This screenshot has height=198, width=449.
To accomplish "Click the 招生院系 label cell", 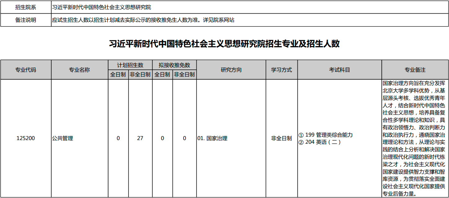I will (26, 7).
